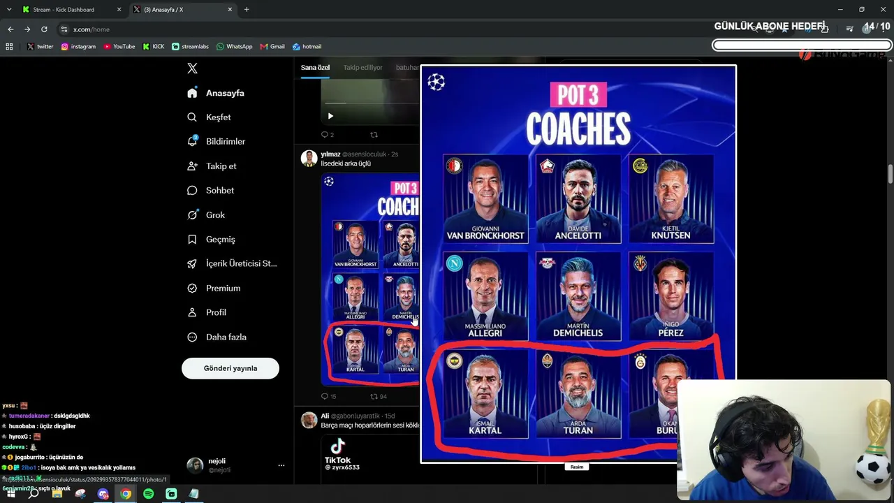
Task: Play the video in the top post
Action: tap(330, 116)
